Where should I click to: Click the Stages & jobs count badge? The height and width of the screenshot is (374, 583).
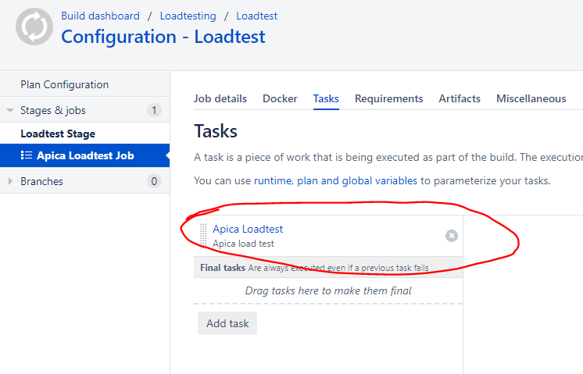pyautogui.click(x=154, y=111)
